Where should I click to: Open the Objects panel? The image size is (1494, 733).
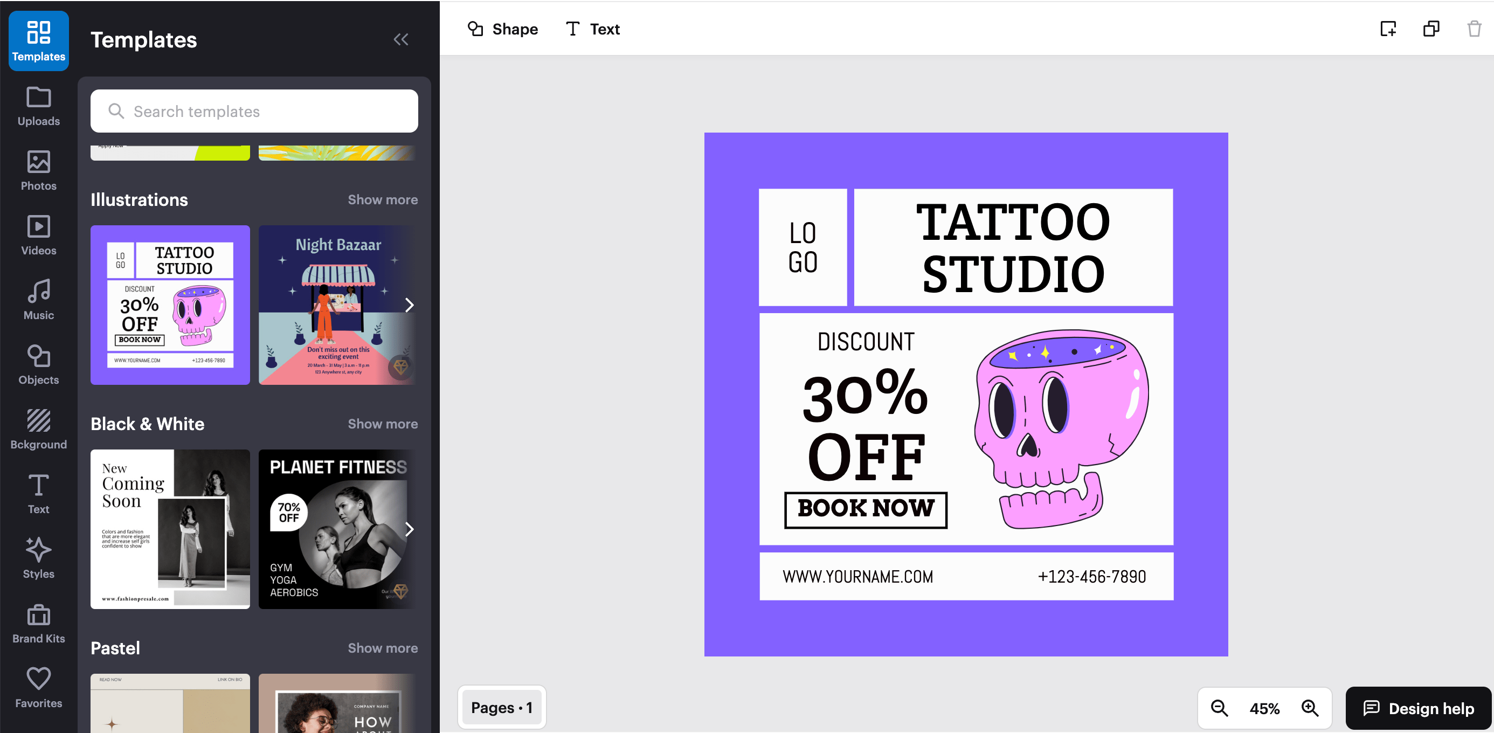tap(38, 364)
